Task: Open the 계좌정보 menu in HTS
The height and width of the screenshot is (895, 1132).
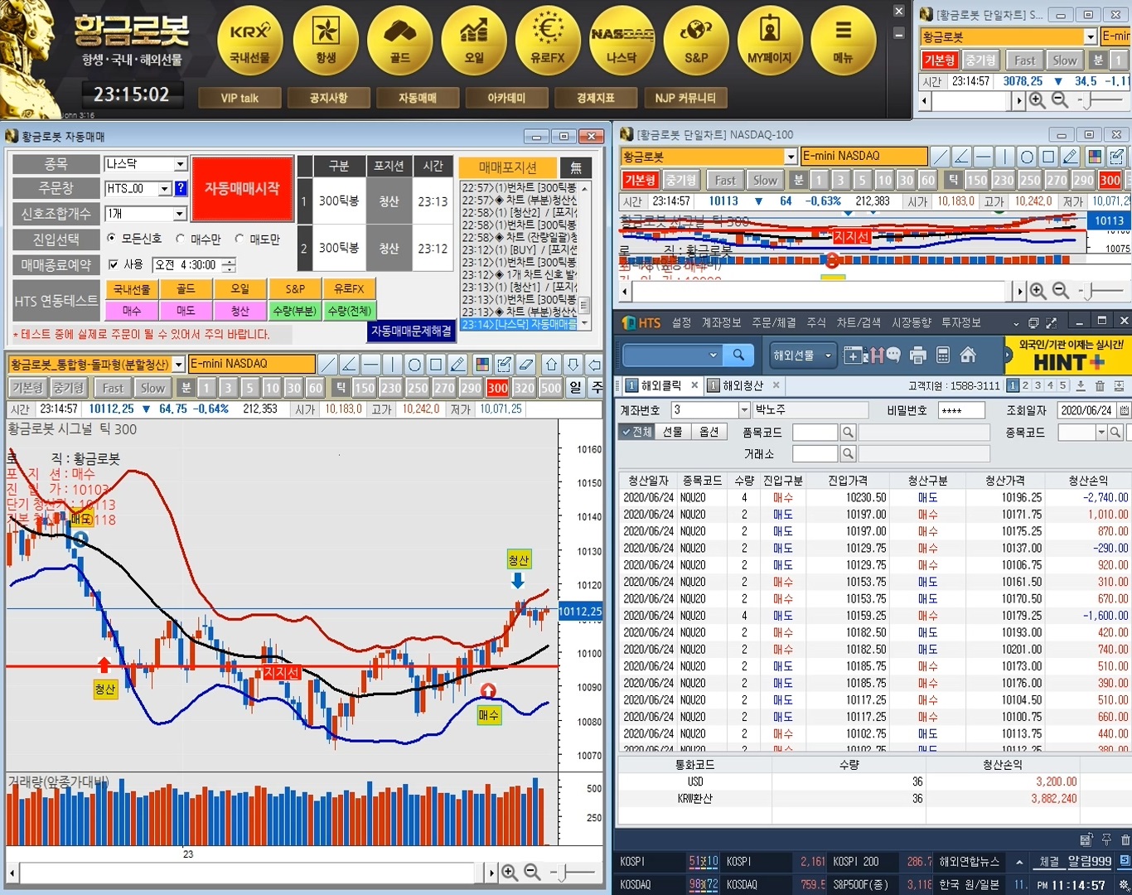Action: click(721, 322)
